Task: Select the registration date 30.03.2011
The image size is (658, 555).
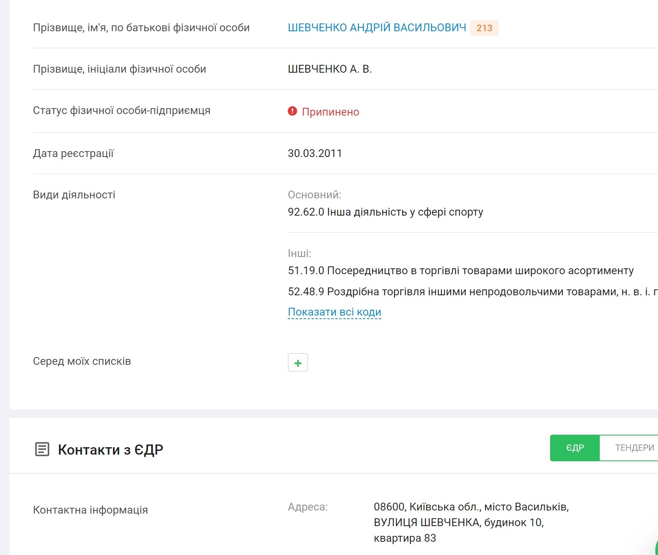Action: 315,153
